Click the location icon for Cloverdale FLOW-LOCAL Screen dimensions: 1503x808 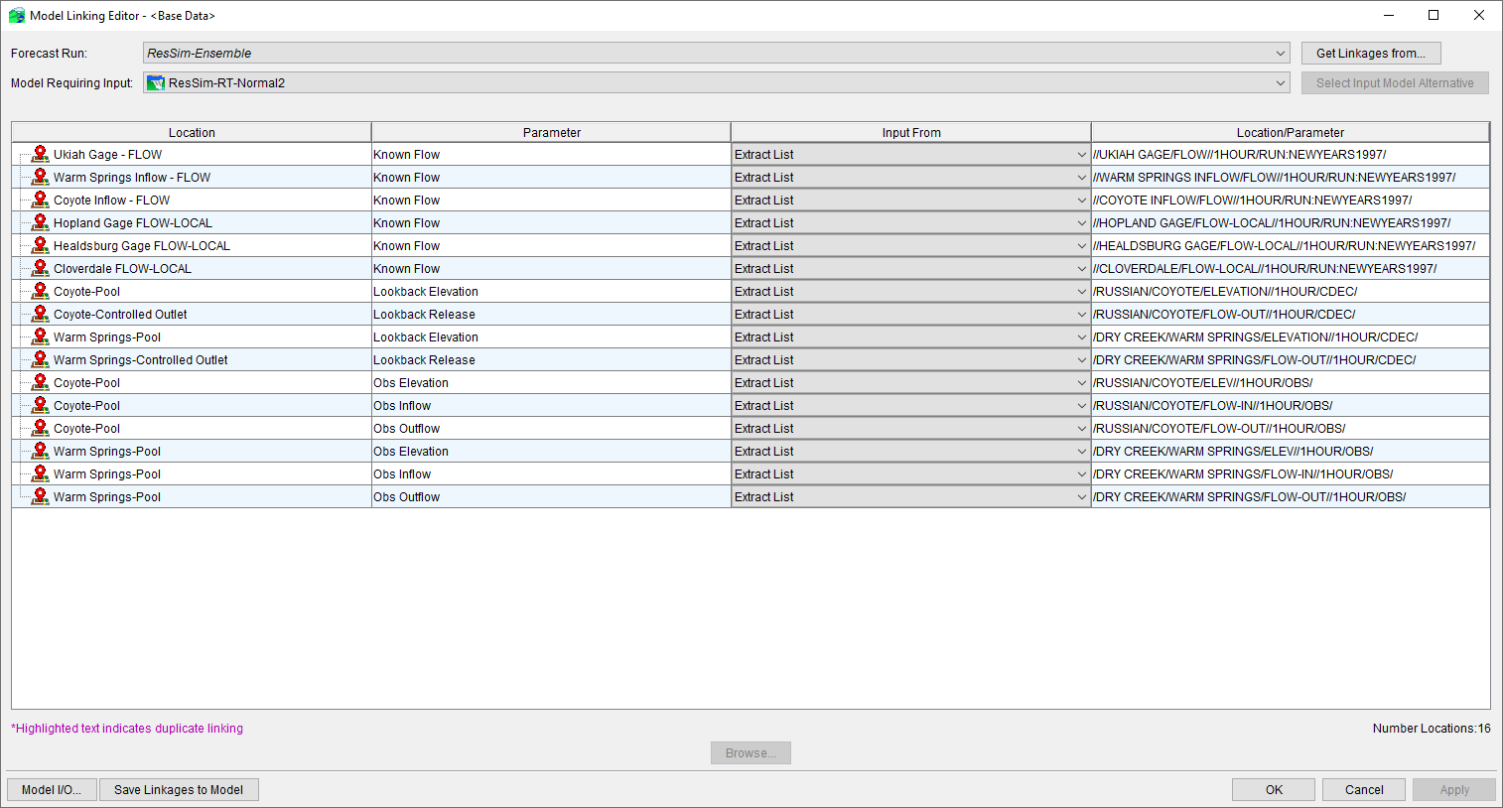click(x=40, y=268)
